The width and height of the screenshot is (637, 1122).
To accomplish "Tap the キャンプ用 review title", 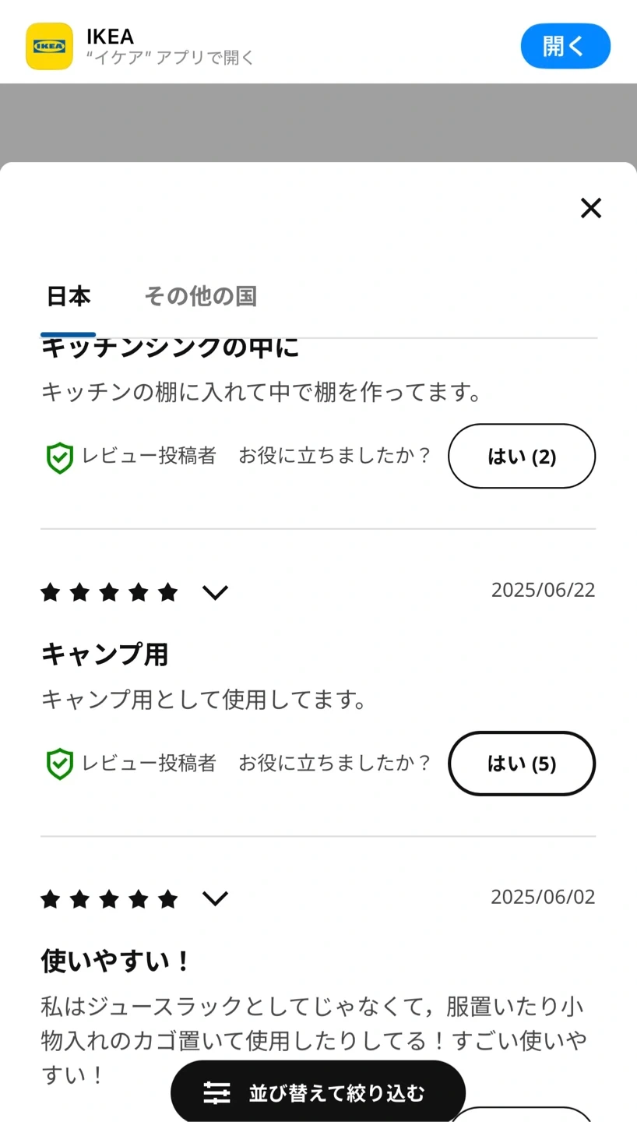I will pos(104,654).
